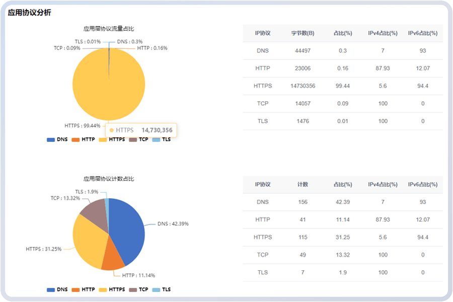Click IPv4占比(%) header in bottom table
The image size is (453, 302).
[383, 184]
